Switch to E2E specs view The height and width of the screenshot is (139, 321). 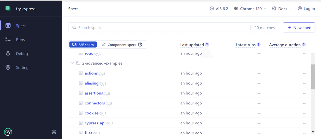pos(83,45)
